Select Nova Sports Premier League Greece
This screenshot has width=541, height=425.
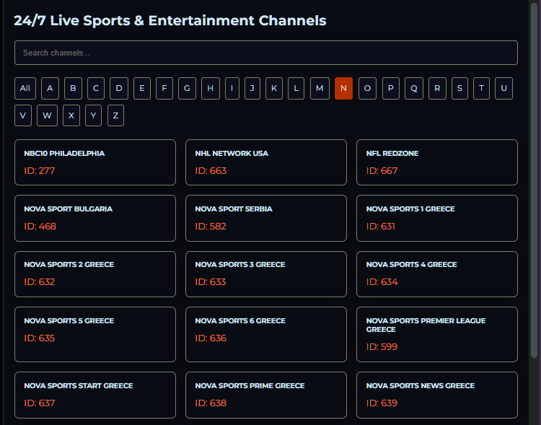436,334
